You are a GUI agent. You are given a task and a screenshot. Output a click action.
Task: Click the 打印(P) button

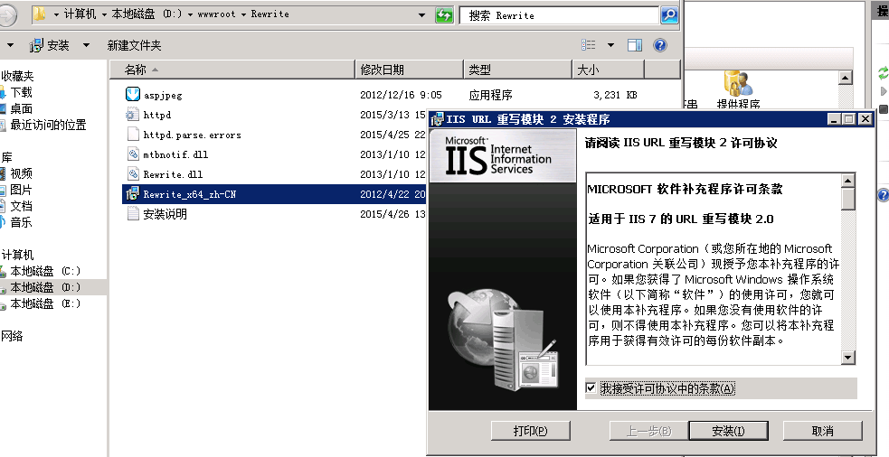(530, 431)
